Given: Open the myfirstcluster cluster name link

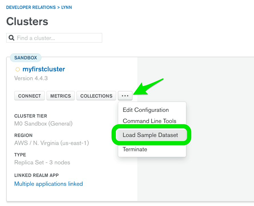Looking at the screenshot, I should pyautogui.click(x=44, y=69).
